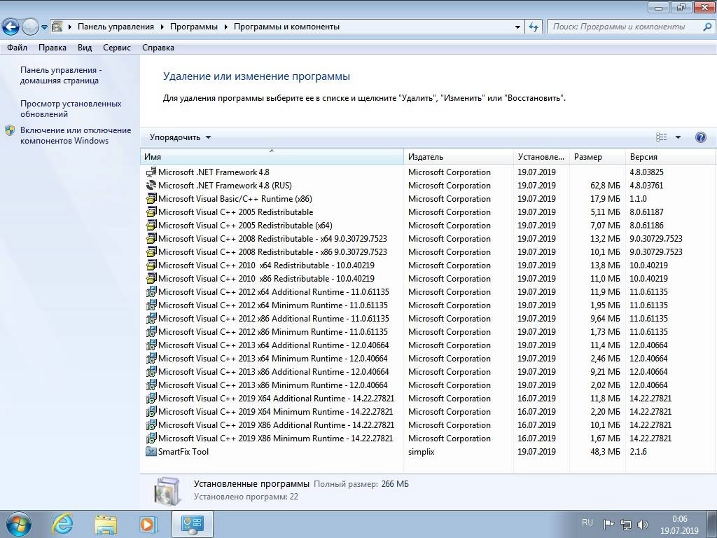
Task: Select Visual C++ 2019 X86 Additional Runtime
Action: (x=276, y=425)
